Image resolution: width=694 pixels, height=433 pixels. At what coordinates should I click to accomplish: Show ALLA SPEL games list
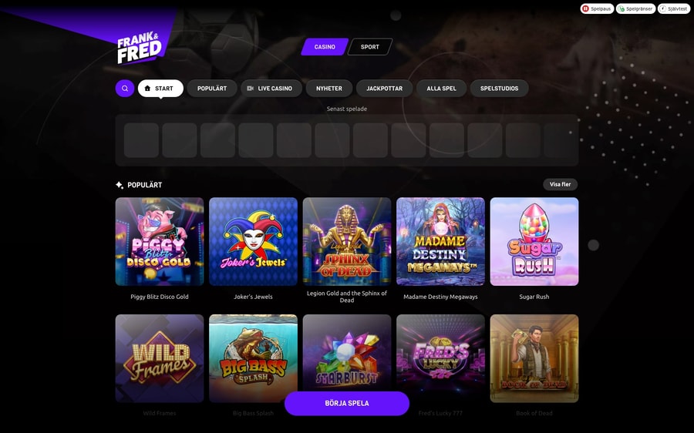click(x=441, y=89)
